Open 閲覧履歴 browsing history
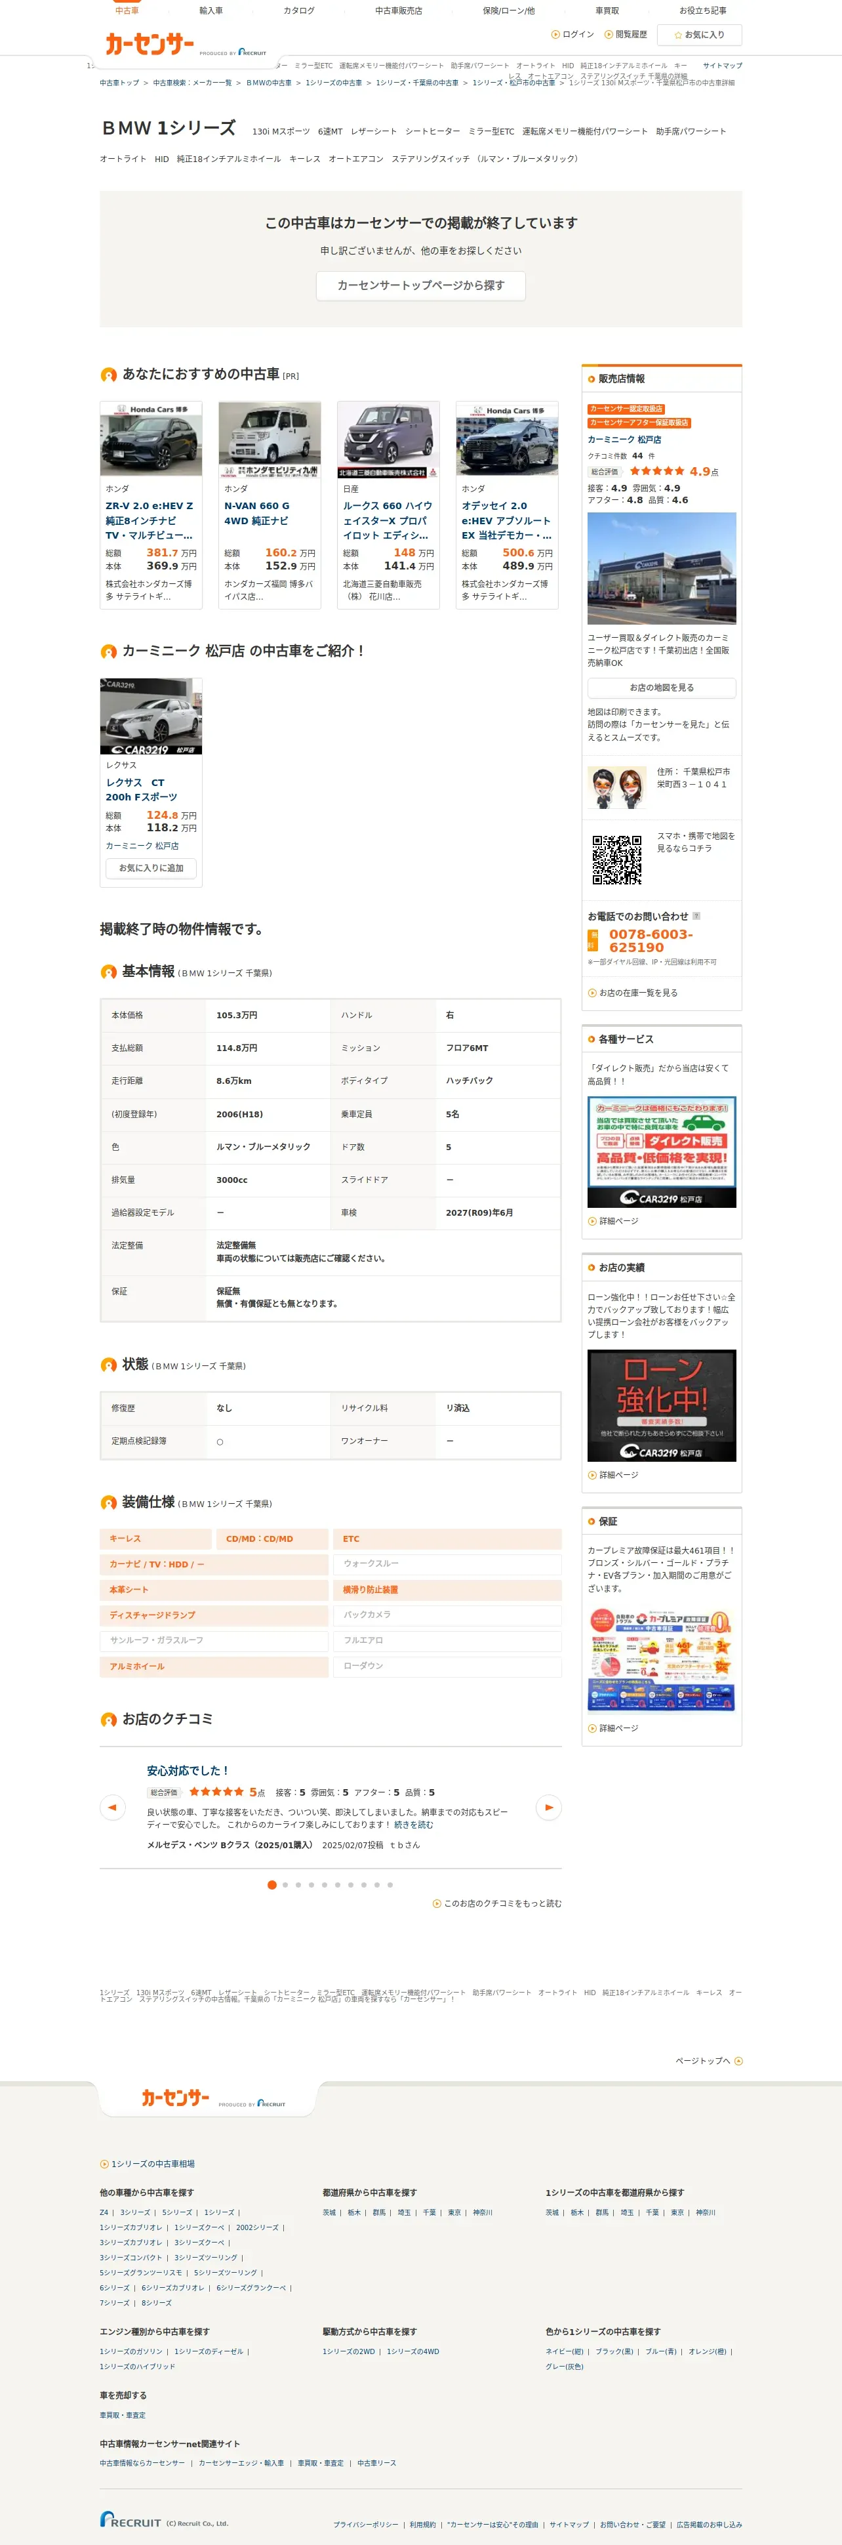842x2545 pixels. (626, 35)
